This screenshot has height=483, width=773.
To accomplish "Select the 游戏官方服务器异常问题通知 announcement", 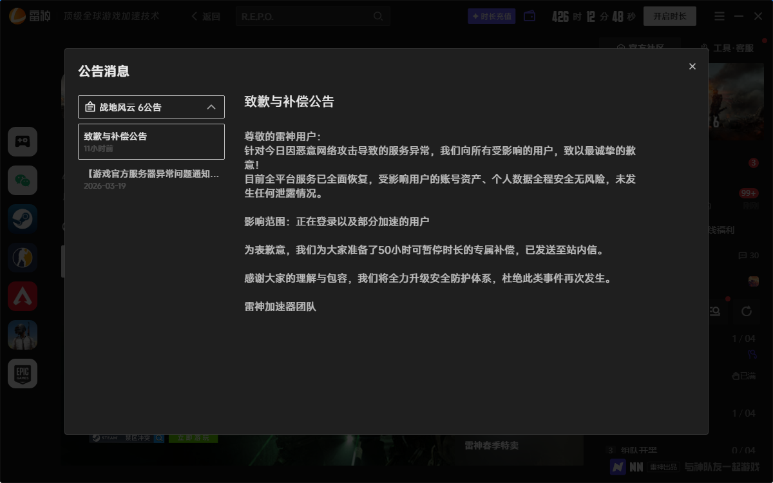I will tap(151, 179).
